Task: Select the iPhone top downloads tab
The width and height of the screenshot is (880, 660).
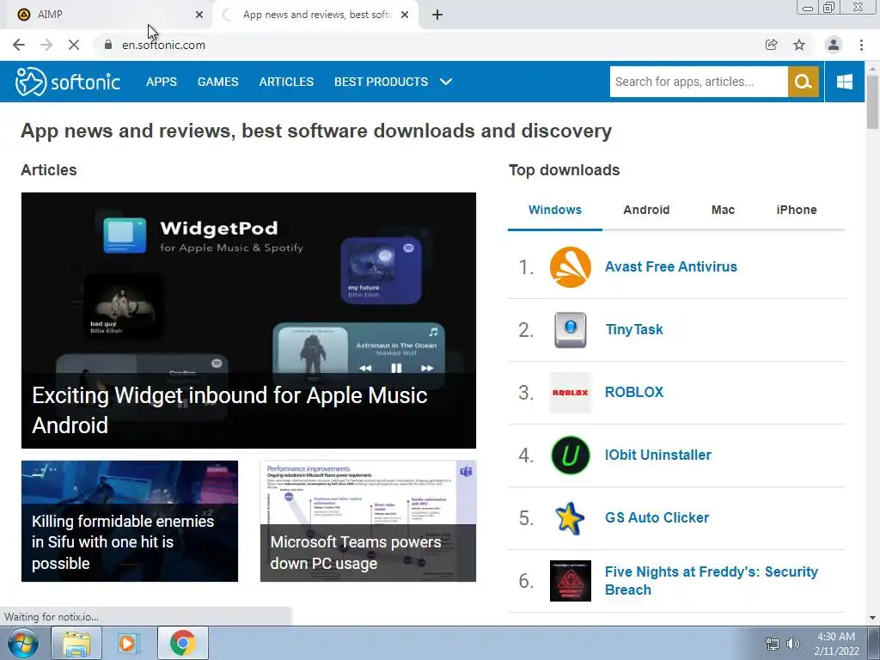Action: click(x=797, y=210)
